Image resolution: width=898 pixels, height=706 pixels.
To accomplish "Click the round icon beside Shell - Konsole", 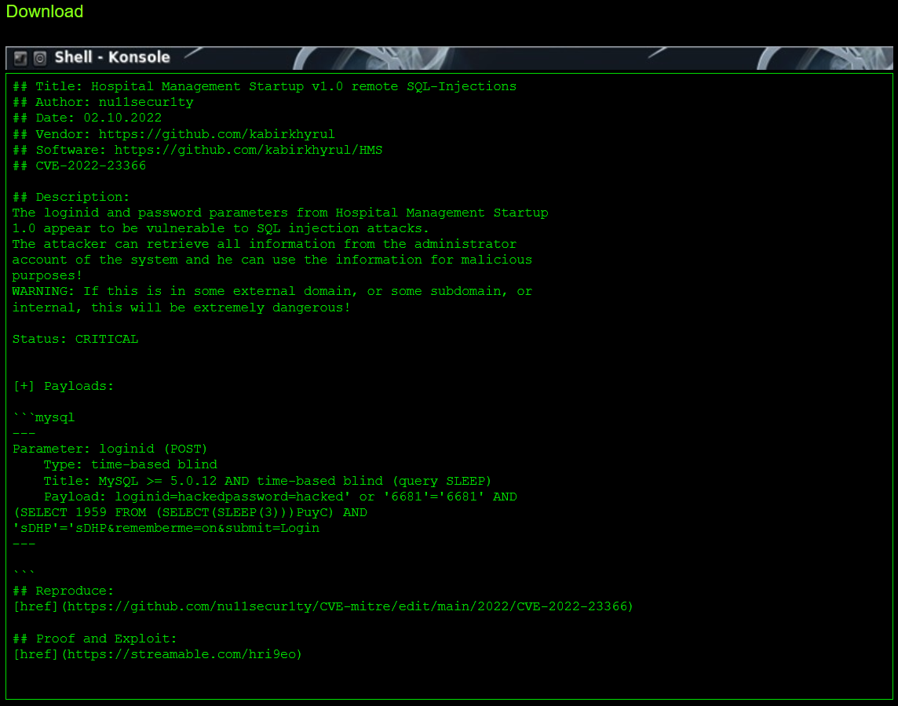I will point(39,58).
